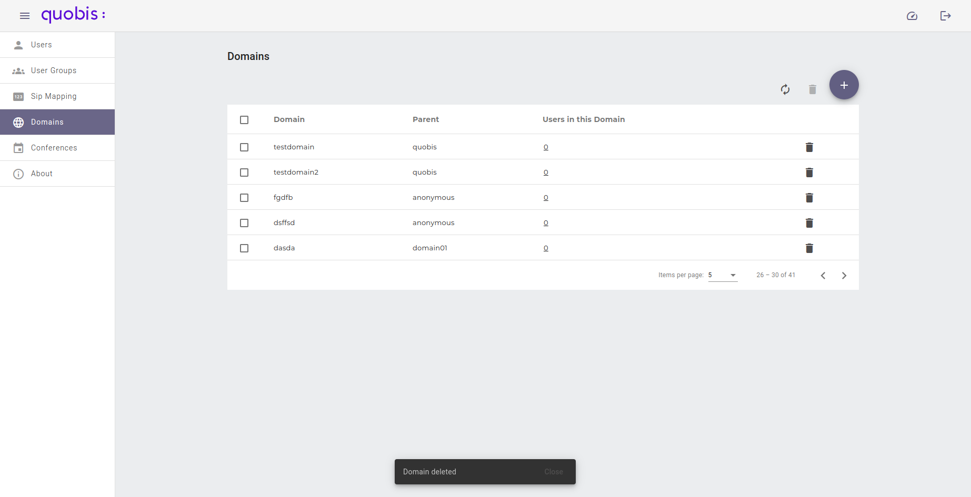Viewport: 971px width, 497px height.
Task: Click the Domains globe icon
Action: (x=18, y=122)
